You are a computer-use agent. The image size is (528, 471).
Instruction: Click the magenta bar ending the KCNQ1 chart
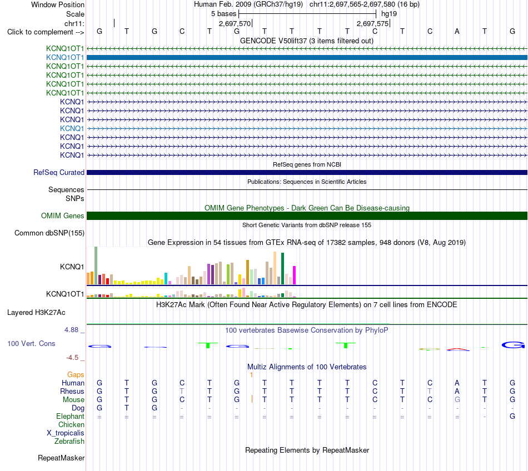[295, 275]
